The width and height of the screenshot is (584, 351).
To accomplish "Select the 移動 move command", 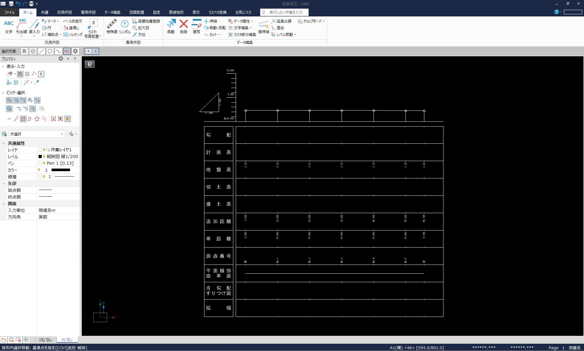I will (171, 27).
